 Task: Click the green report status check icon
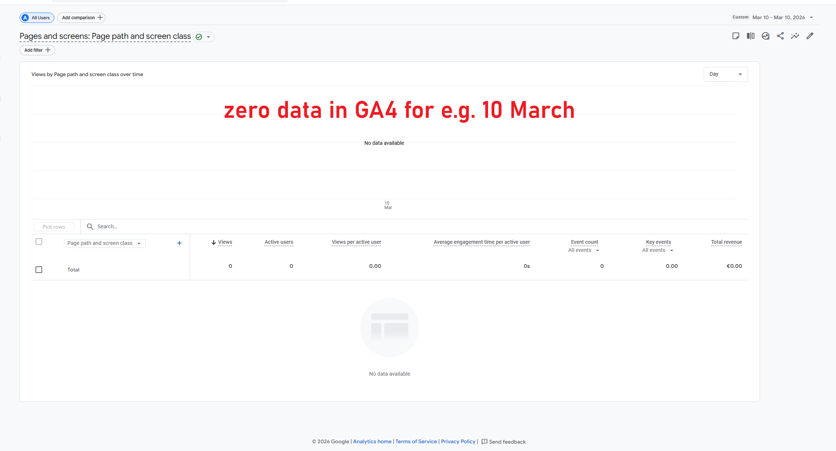pos(199,37)
